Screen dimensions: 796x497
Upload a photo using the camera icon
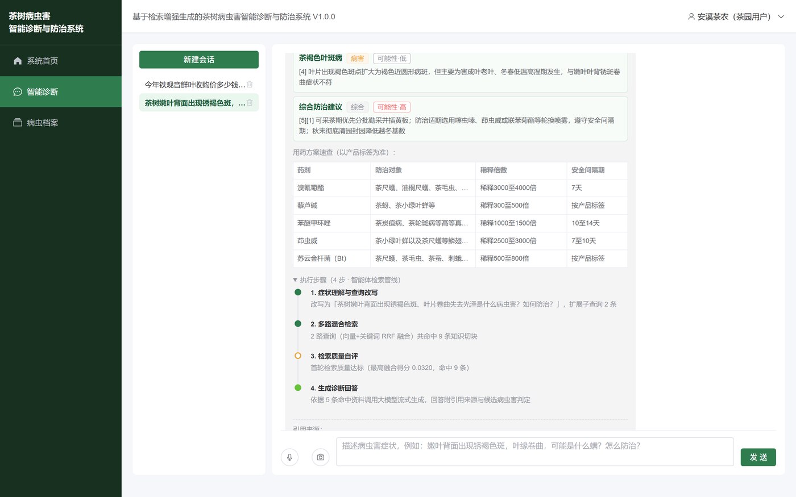[x=321, y=457]
